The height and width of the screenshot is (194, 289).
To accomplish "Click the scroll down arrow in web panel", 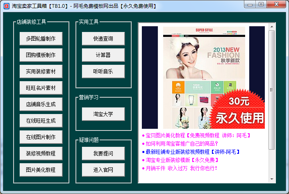I will 271,179.
